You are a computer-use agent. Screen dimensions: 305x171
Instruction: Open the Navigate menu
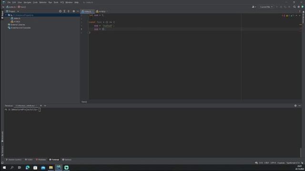click(28, 2)
